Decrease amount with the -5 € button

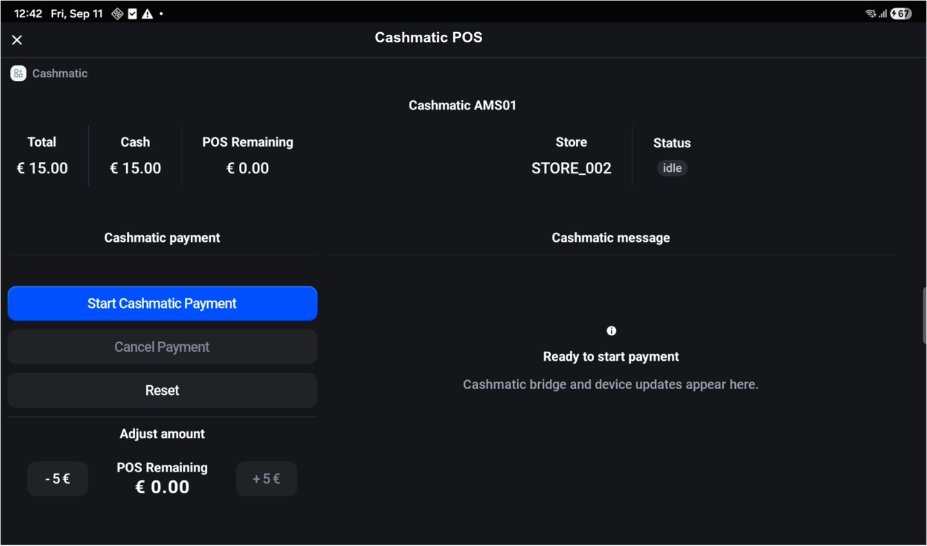pos(57,479)
